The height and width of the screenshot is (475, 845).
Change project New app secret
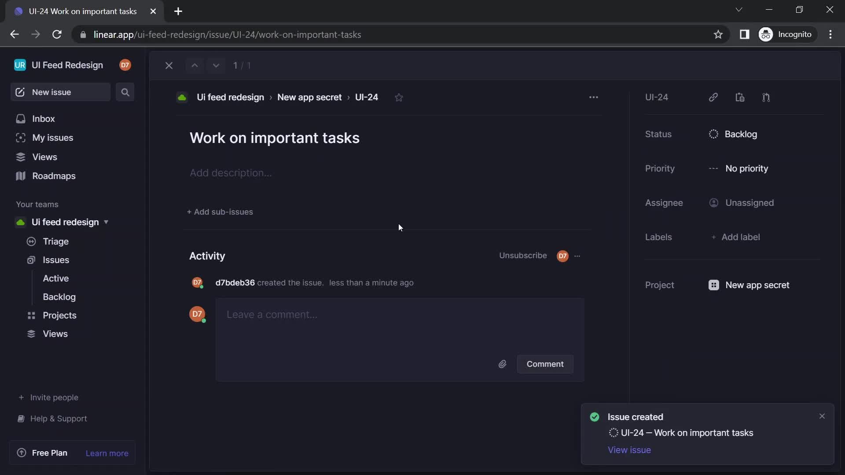tap(749, 285)
